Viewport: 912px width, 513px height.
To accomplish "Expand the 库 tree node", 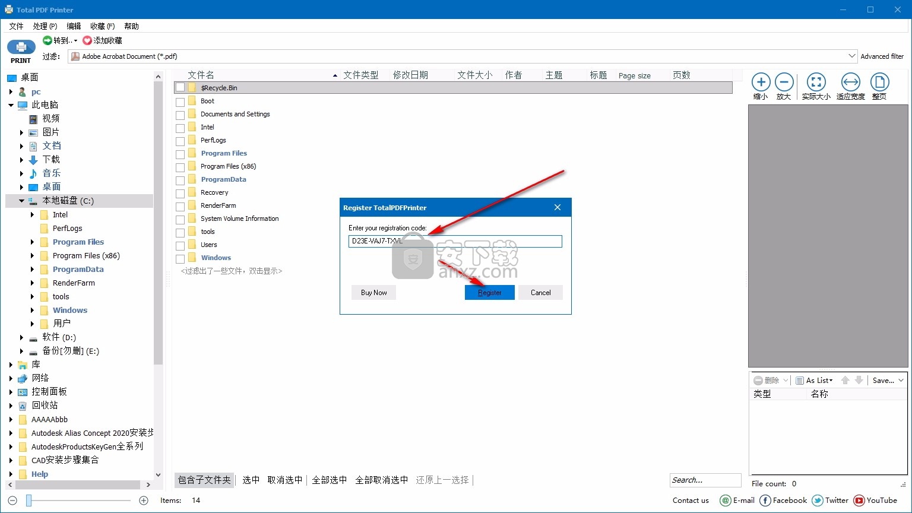I will point(11,365).
